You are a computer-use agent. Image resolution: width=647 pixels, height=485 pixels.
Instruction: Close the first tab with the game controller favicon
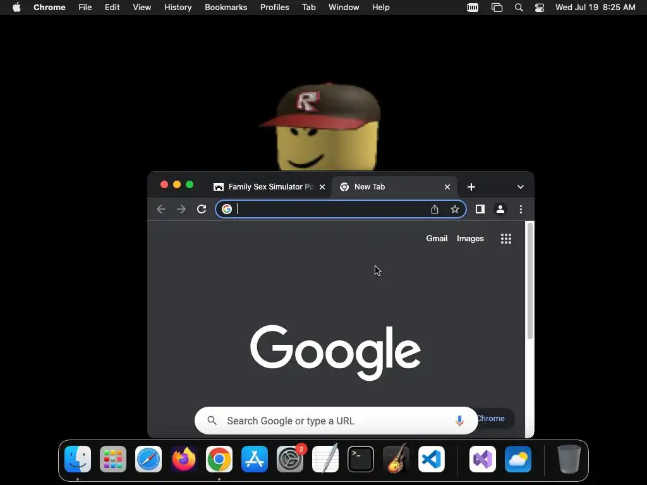(322, 187)
